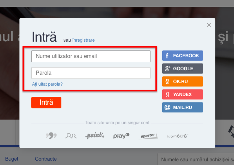Click the procurement name search field
The height and width of the screenshot is (165, 234).
pyautogui.click(x=196, y=159)
